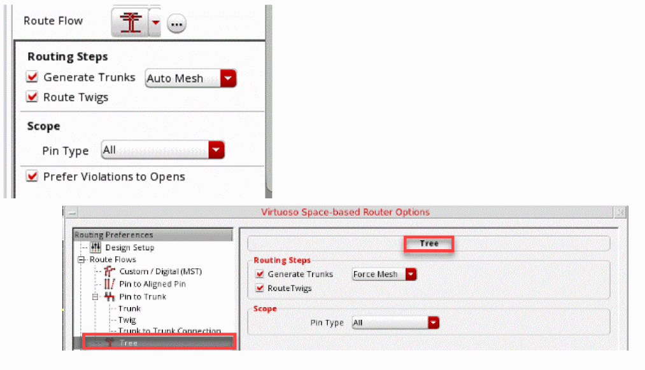Toggle Route Twigs checkbox in Route Flow panel
645x370 pixels.
point(32,97)
